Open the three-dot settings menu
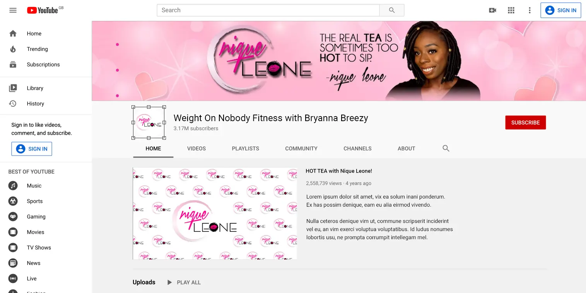Screen dimensions: 586x293 point(530,10)
